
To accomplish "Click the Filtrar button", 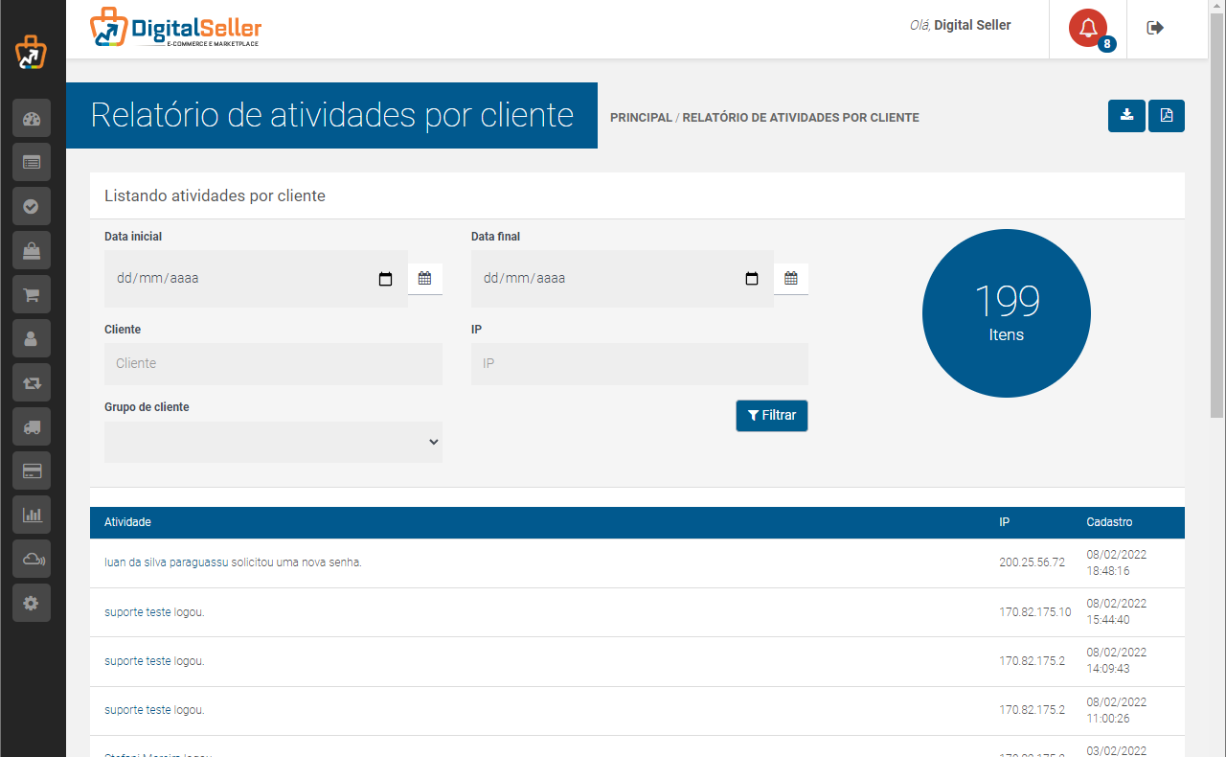I will tap(772, 416).
